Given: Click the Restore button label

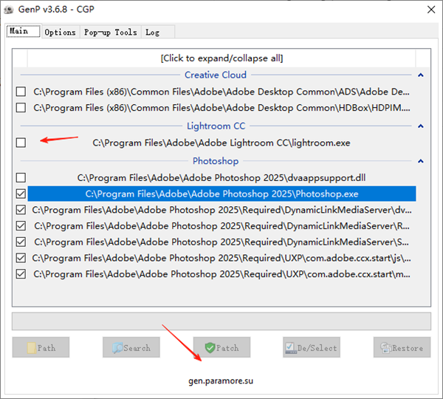Looking at the screenshot, I should point(408,348).
